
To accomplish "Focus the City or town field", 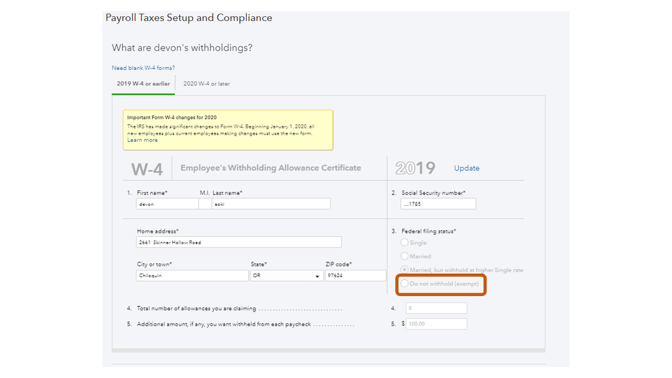I will click(192, 276).
